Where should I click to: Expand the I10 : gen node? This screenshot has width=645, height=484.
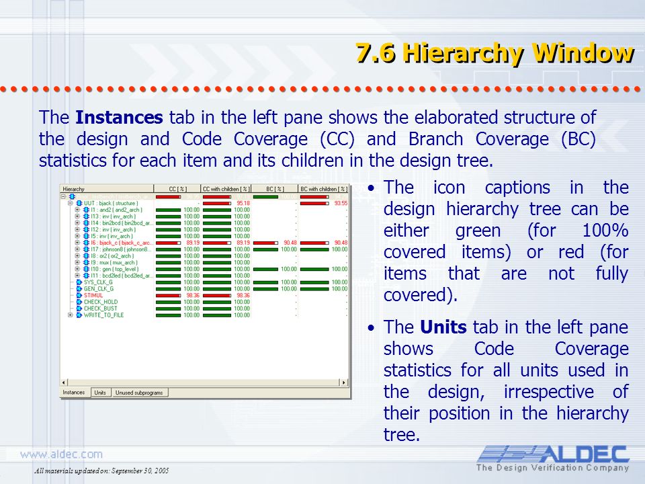coord(77,269)
